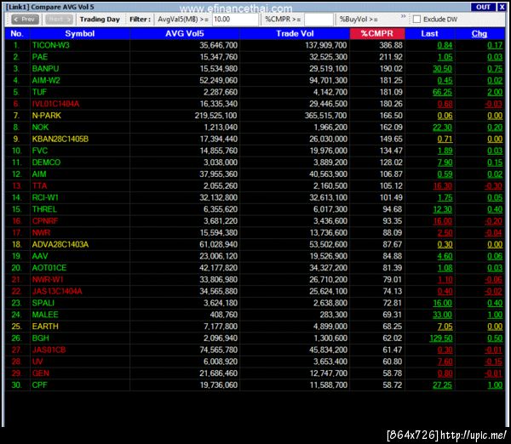This screenshot has height=444, width=511.
Task: Expand the toolbar overflow chevron
Action: (x=404, y=16)
